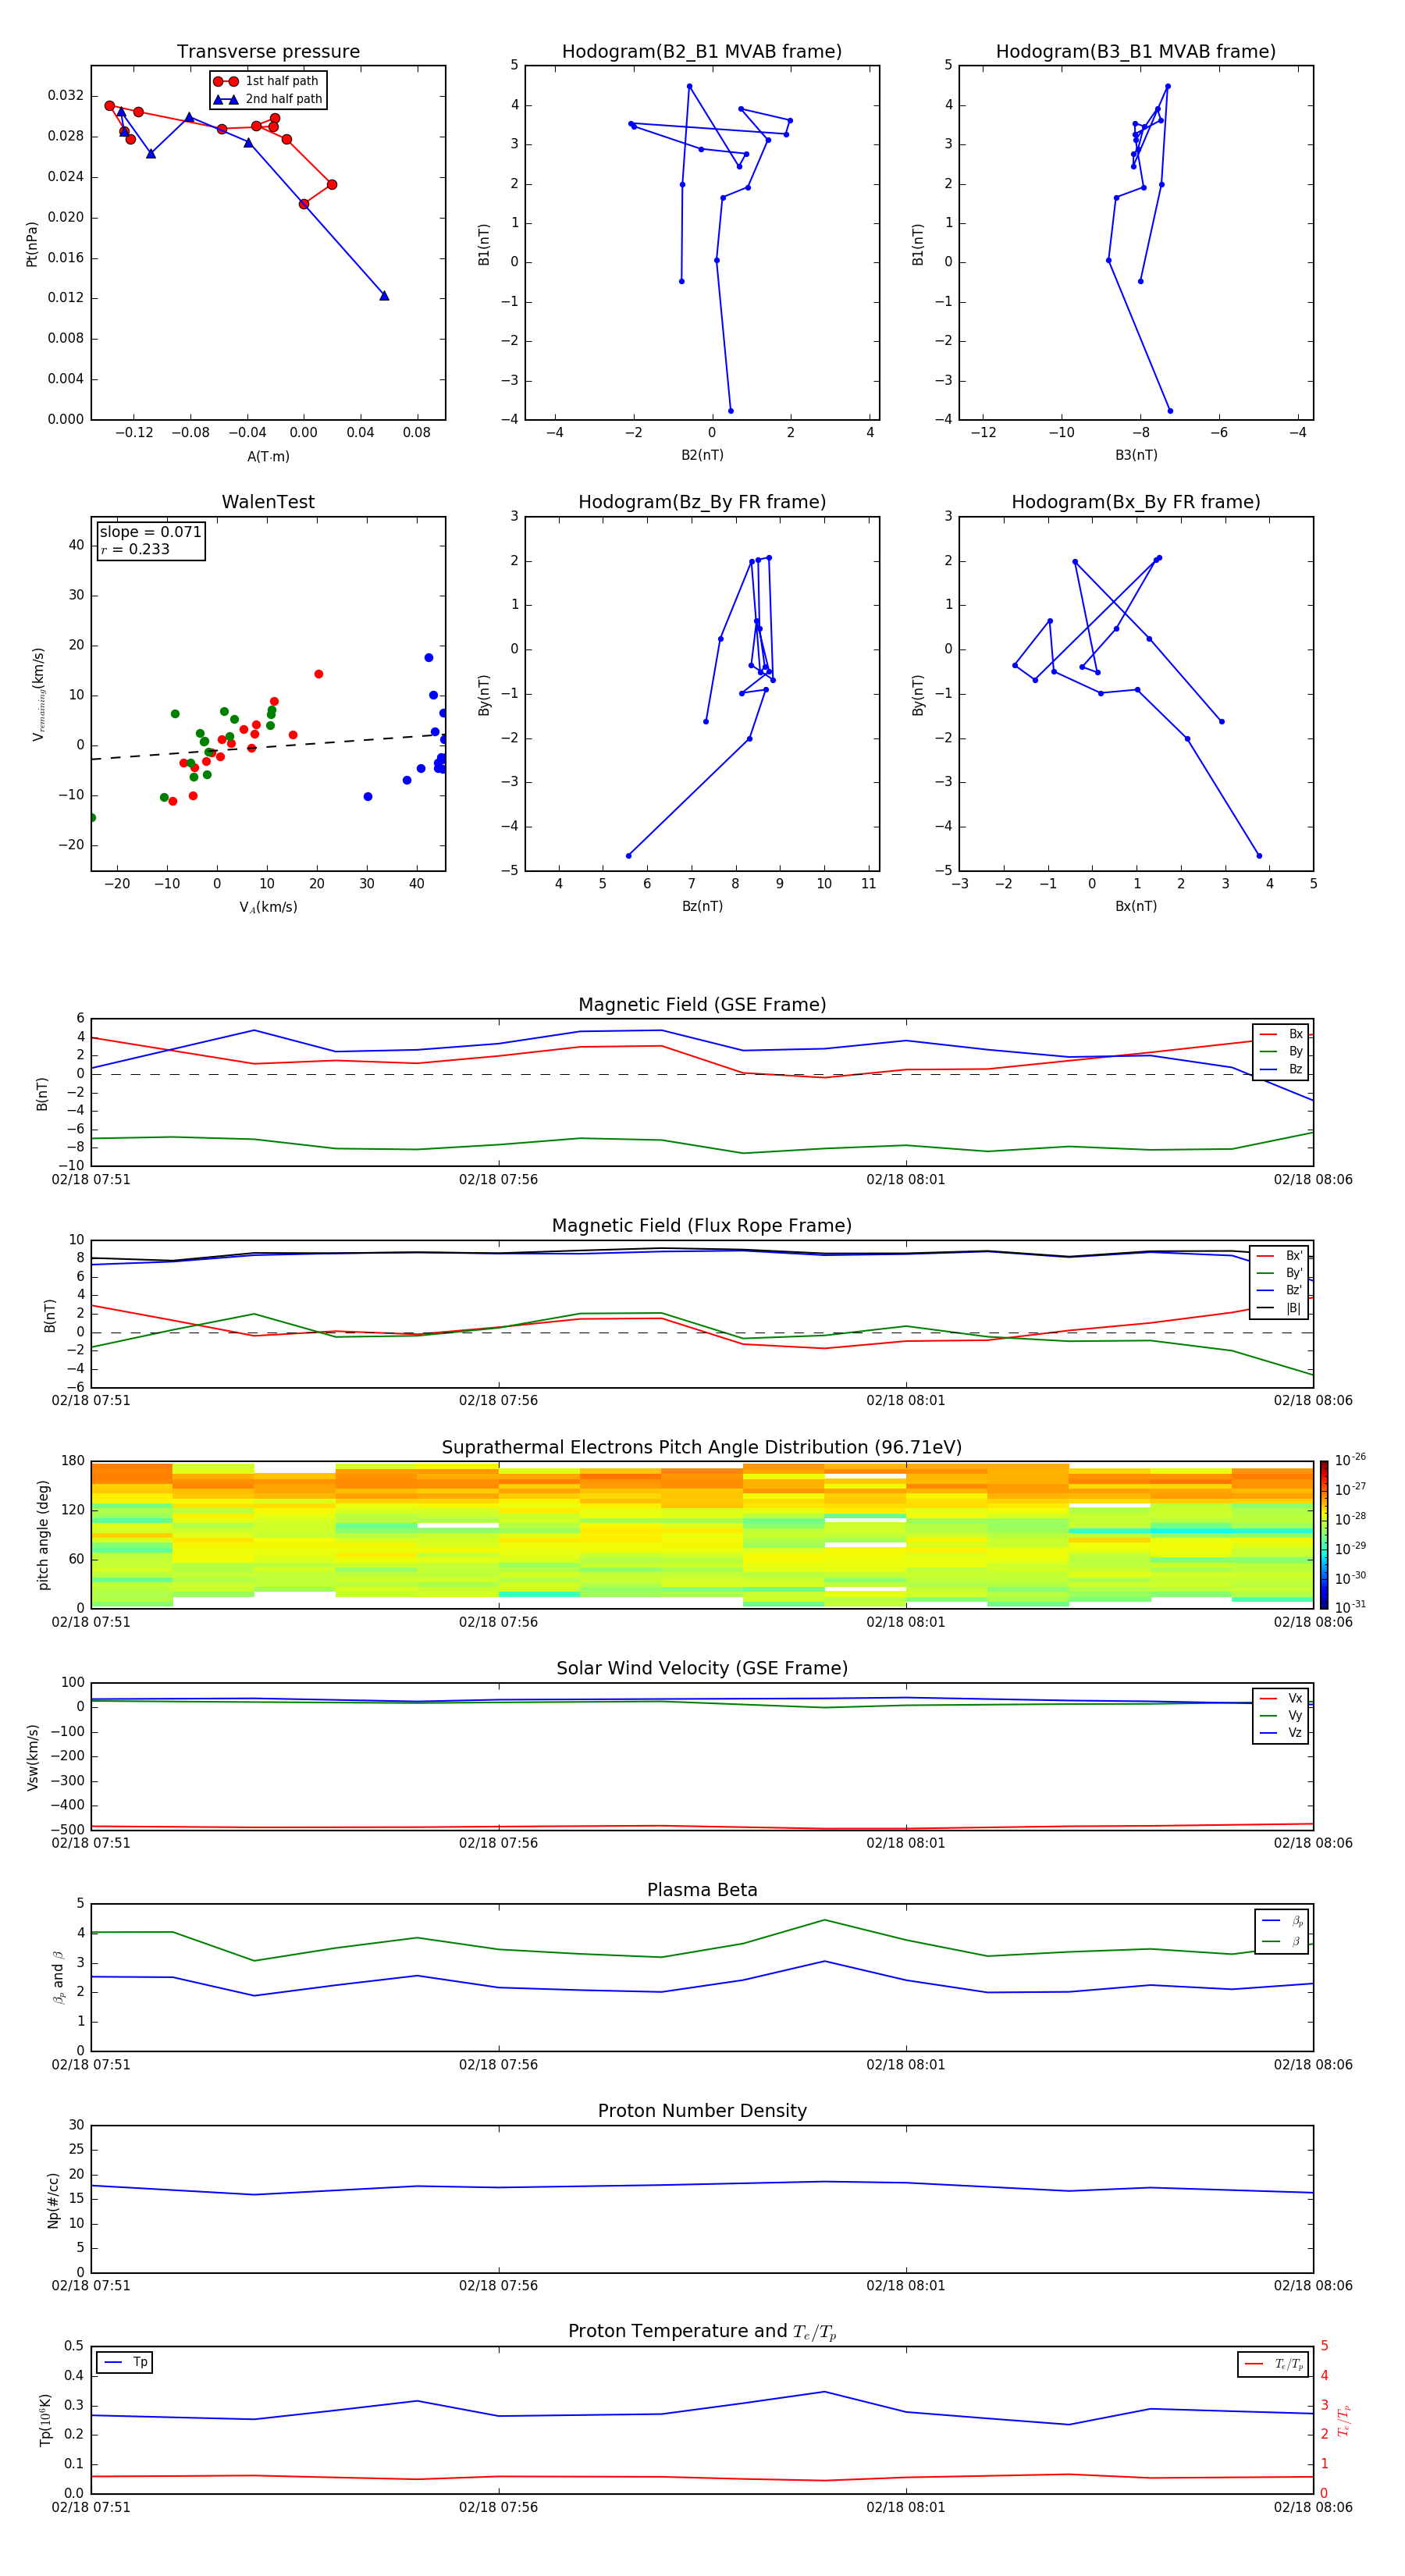Click the 'B3(nT)' x-axis label

(x=1136, y=455)
